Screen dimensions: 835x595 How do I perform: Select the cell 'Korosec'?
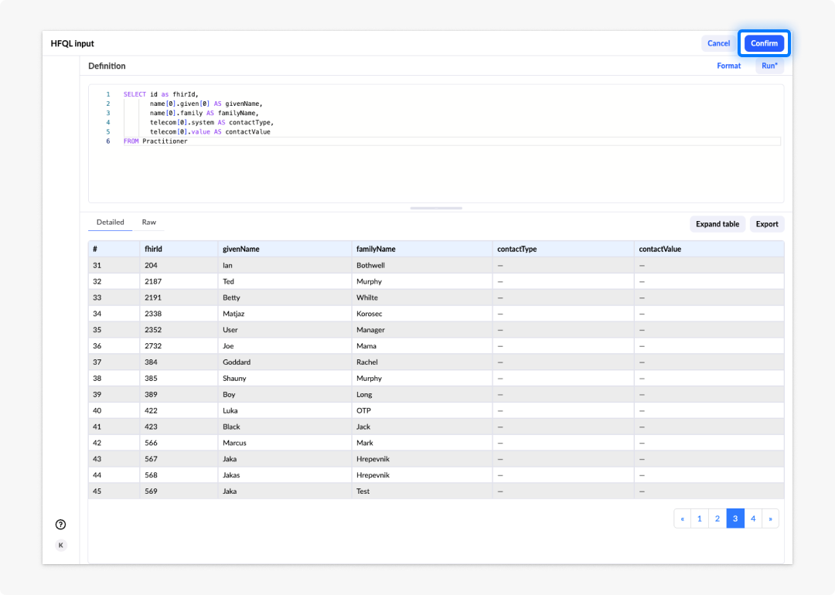(x=422, y=314)
